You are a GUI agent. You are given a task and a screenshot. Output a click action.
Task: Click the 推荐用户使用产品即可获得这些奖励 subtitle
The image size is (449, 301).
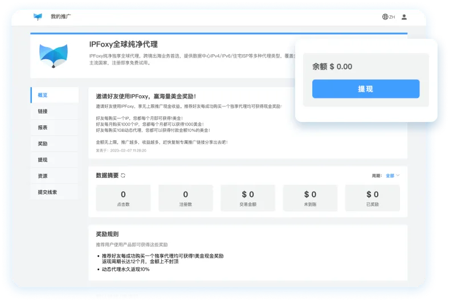(132, 245)
